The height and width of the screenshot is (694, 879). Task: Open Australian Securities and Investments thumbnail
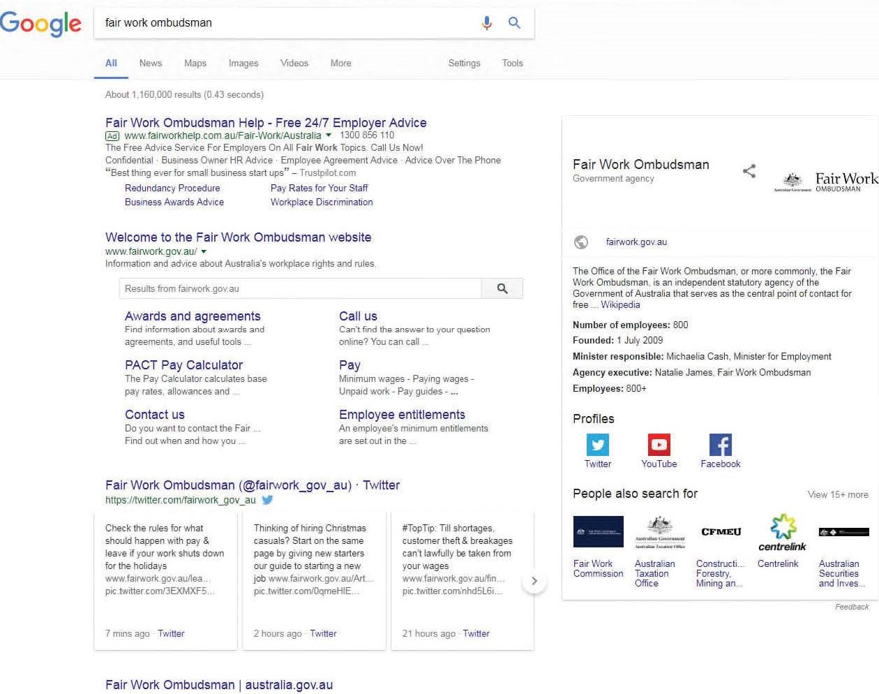(x=844, y=532)
